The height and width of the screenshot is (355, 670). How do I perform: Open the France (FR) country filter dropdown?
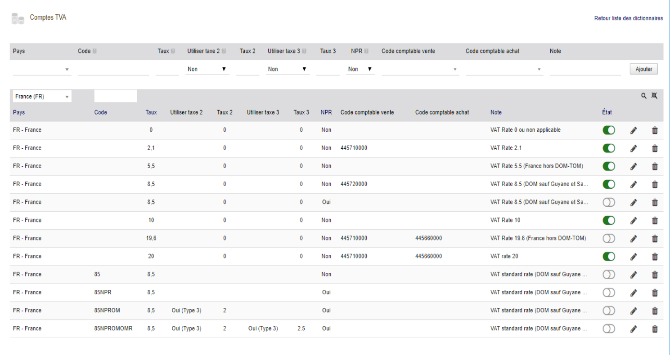point(42,96)
